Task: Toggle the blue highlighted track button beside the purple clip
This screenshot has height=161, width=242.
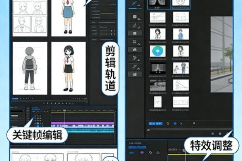Action: (x=38, y=124)
